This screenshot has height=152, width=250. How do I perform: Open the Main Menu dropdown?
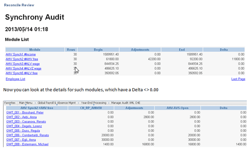click(x=26, y=103)
